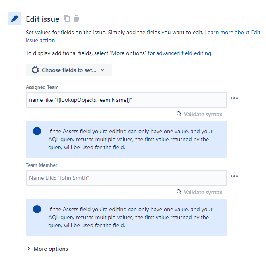Open 'Learn more about Edit issue action' link
Image resolution: width=266 pixels, height=257 pixels.
click(x=233, y=32)
